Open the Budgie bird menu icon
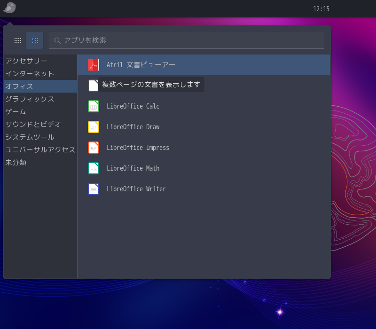The width and height of the screenshot is (376, 329). pyautogui.click(x=9, y=8)
